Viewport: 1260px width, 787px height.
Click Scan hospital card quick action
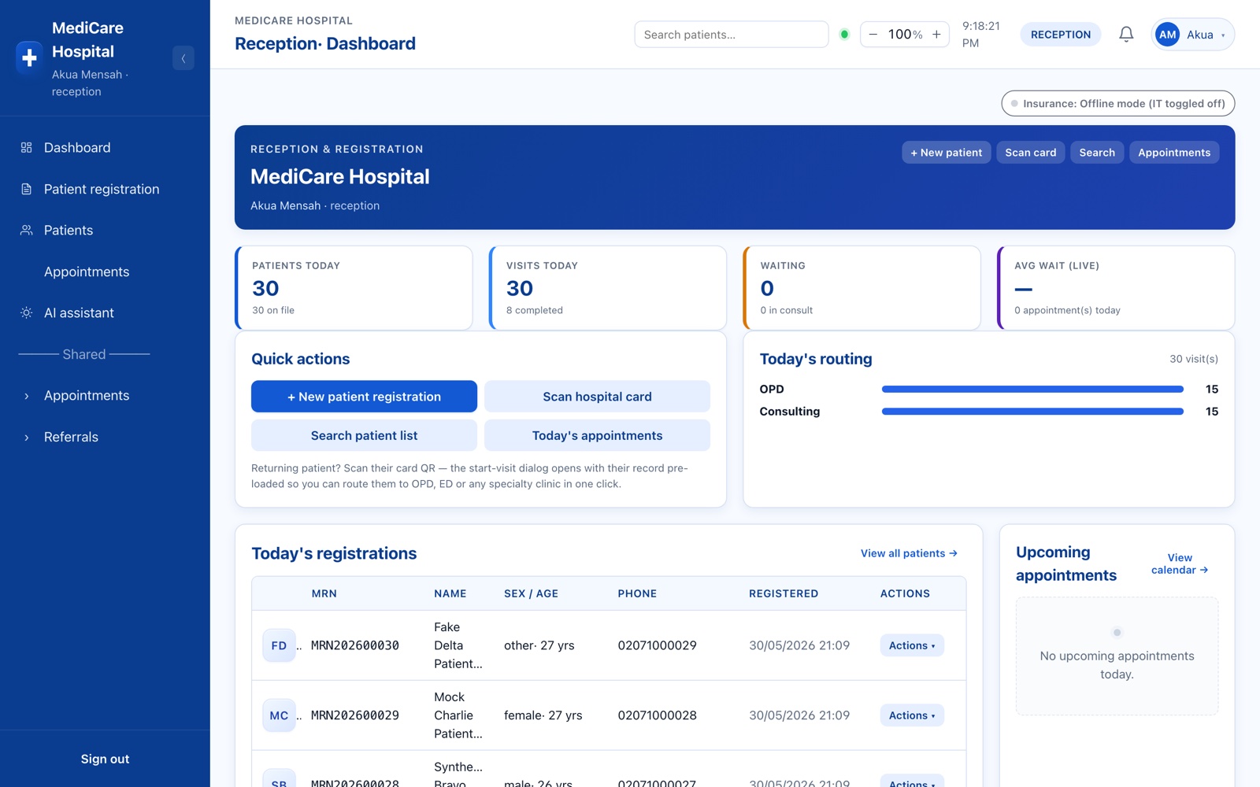[x=597, y=397]
